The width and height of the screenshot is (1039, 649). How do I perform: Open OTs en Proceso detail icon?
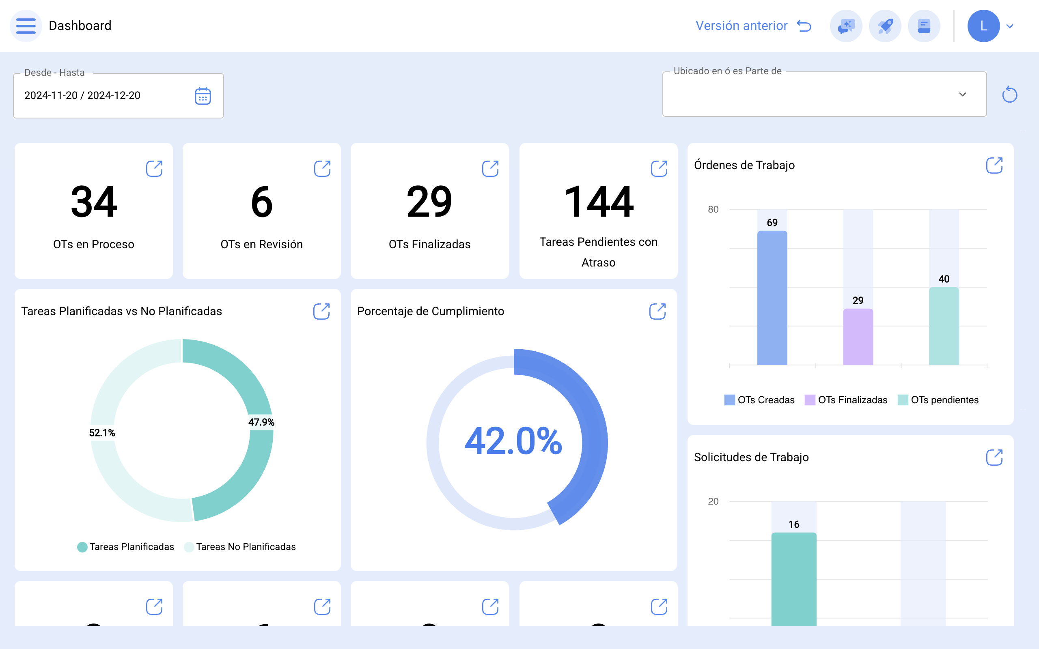(x=154, y=169)
